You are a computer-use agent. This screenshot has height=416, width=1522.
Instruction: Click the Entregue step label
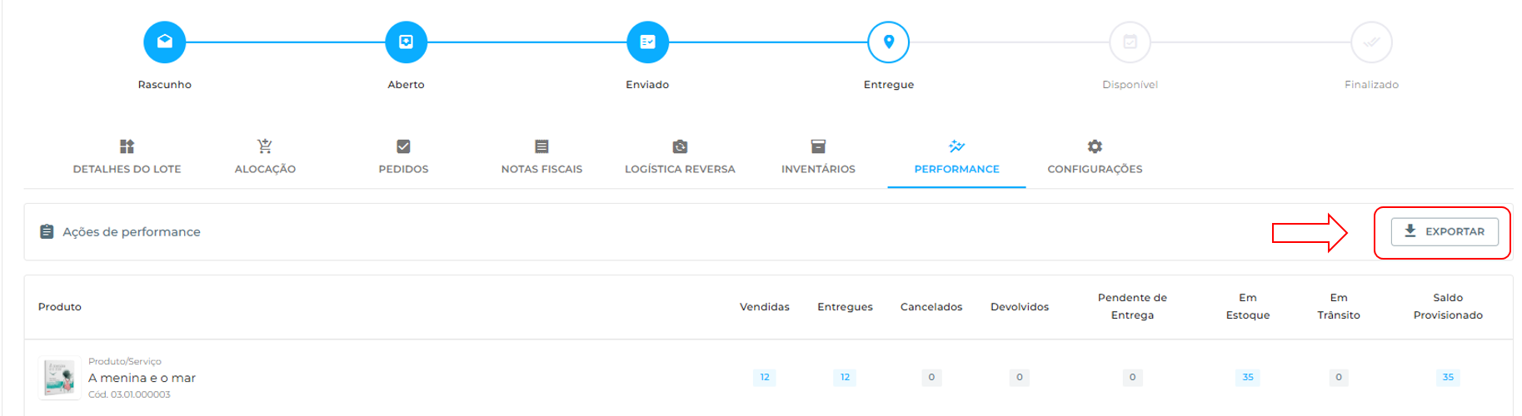(889, 85)
